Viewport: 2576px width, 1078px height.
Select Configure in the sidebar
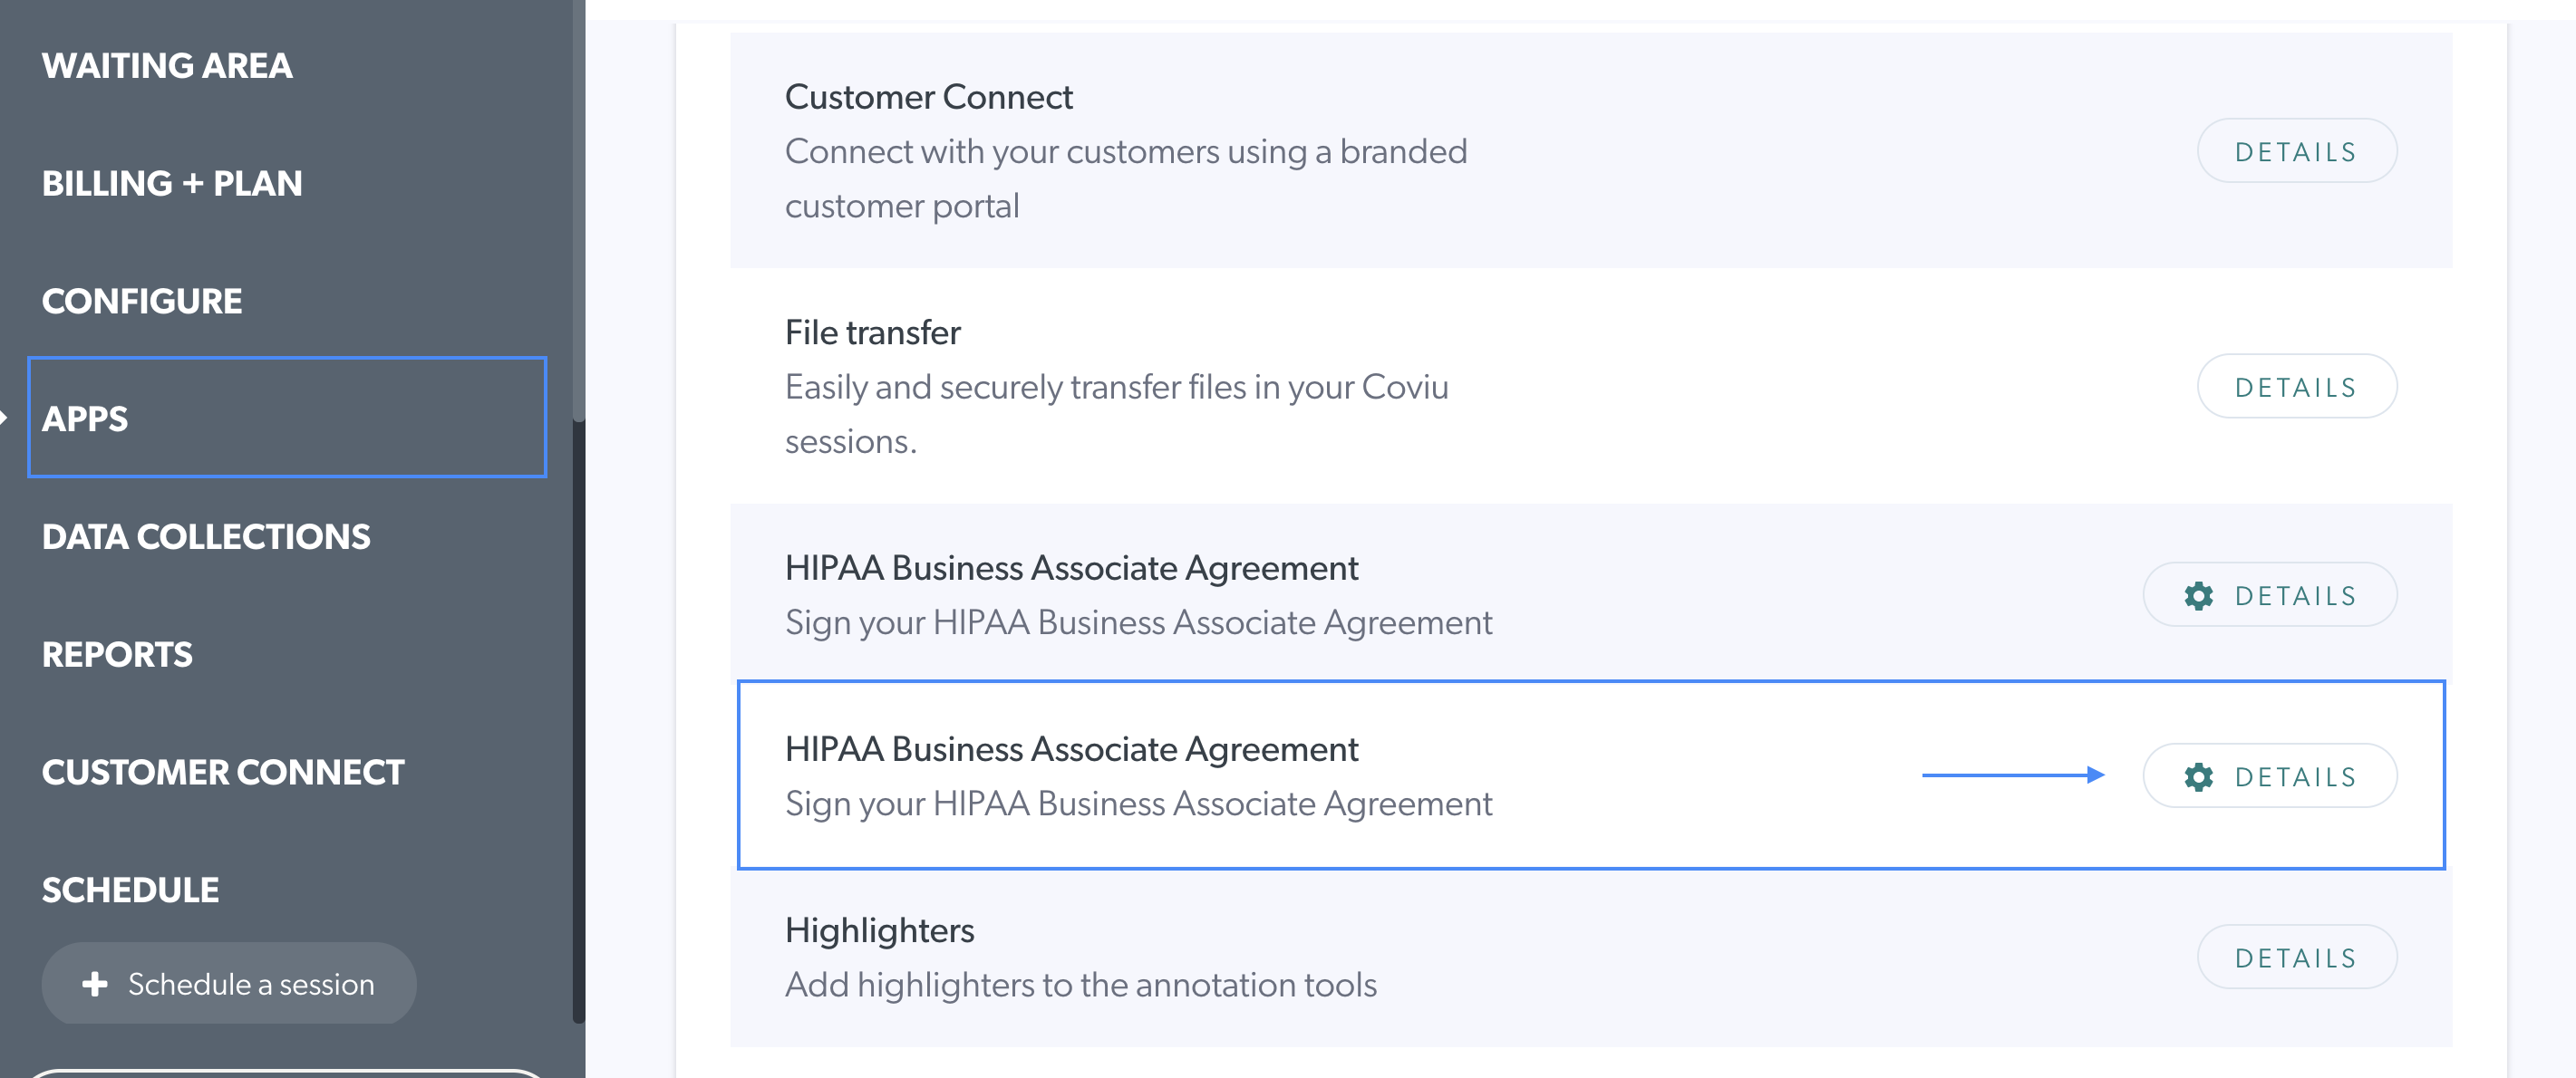[x=142, y=302]
